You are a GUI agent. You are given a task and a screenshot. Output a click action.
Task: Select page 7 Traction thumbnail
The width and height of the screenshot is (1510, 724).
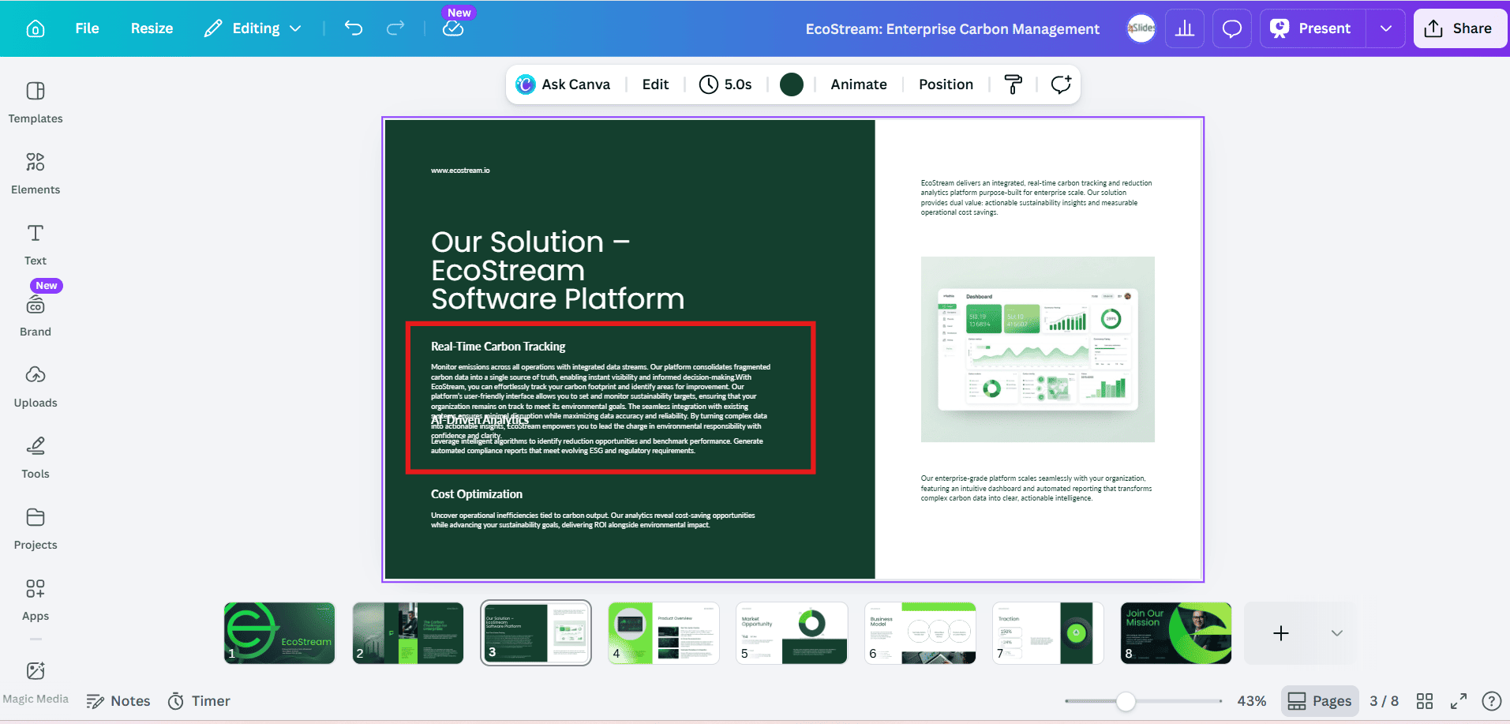point(1048,633)
